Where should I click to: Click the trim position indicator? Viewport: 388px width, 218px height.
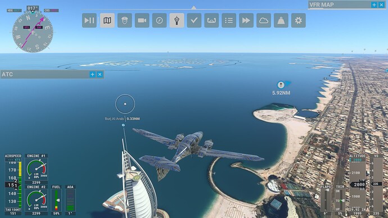pyautogui.click(x=340, y=200)
